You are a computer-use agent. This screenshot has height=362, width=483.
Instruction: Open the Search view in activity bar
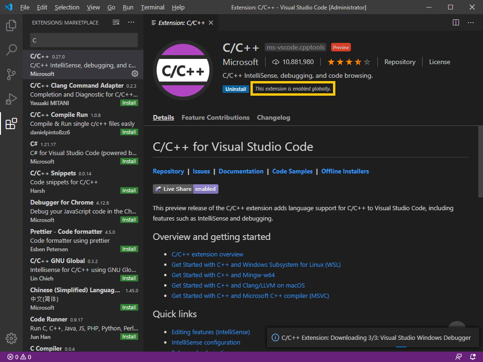11,49
